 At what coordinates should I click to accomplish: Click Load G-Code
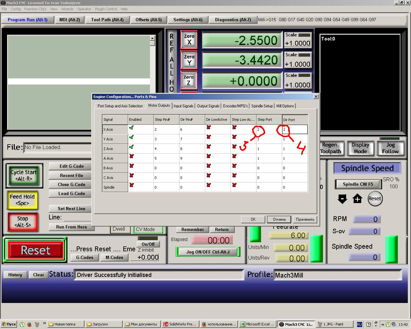[x=71, y=194]
